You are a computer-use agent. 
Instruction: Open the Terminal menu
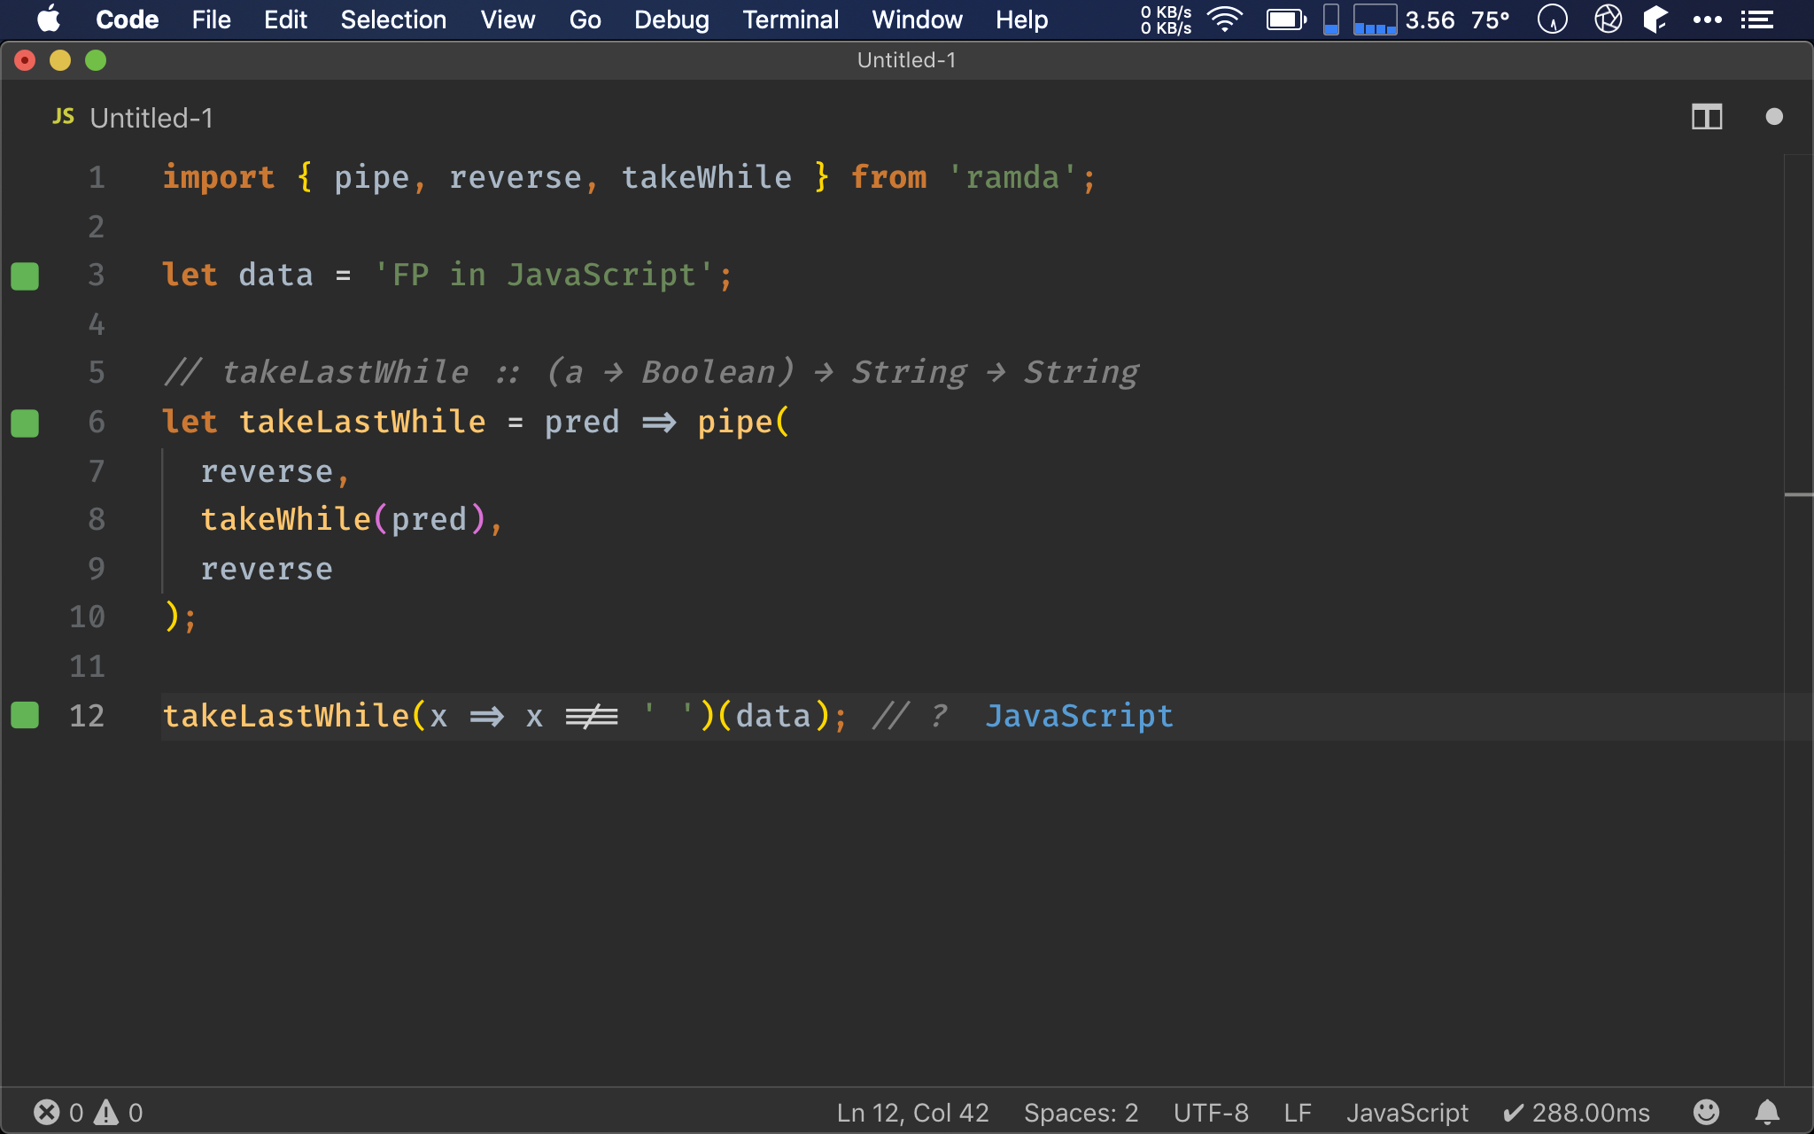coord(790,19)
